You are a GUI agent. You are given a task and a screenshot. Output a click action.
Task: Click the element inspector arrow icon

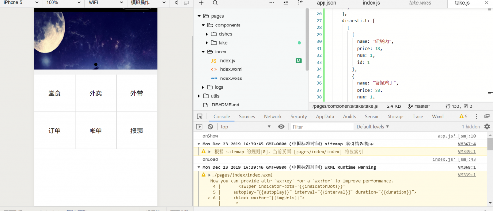coord(200,117)
